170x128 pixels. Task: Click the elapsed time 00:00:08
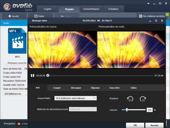click(x=41, y=76)
